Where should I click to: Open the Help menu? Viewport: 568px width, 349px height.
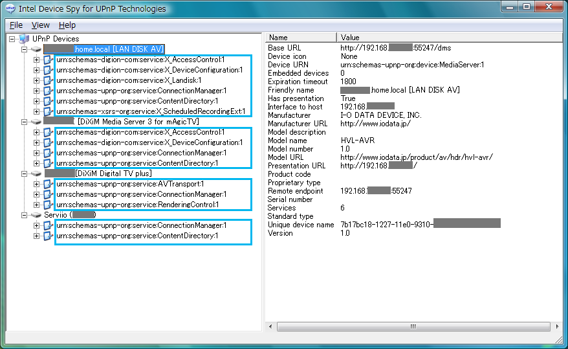tap(67, 25)
